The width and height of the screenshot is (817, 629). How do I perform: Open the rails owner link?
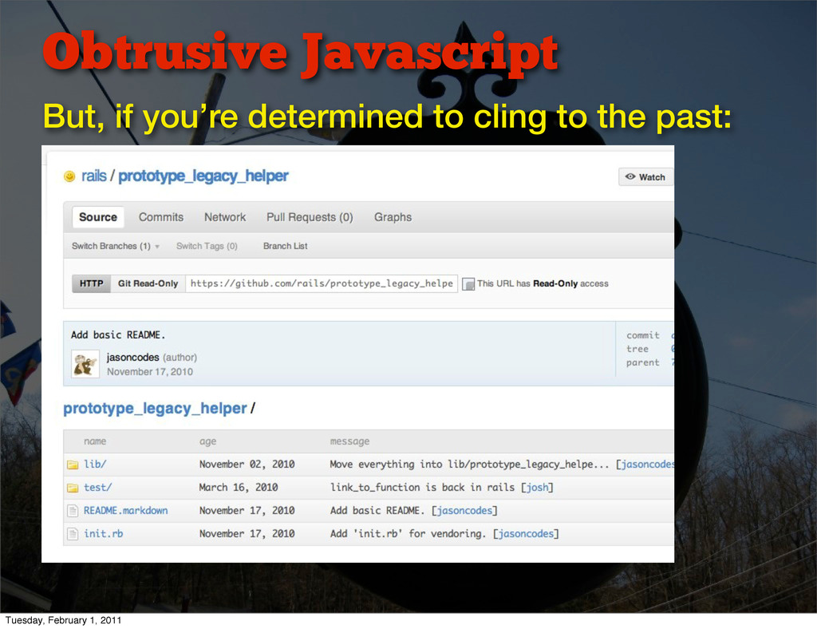pos(94,176)
